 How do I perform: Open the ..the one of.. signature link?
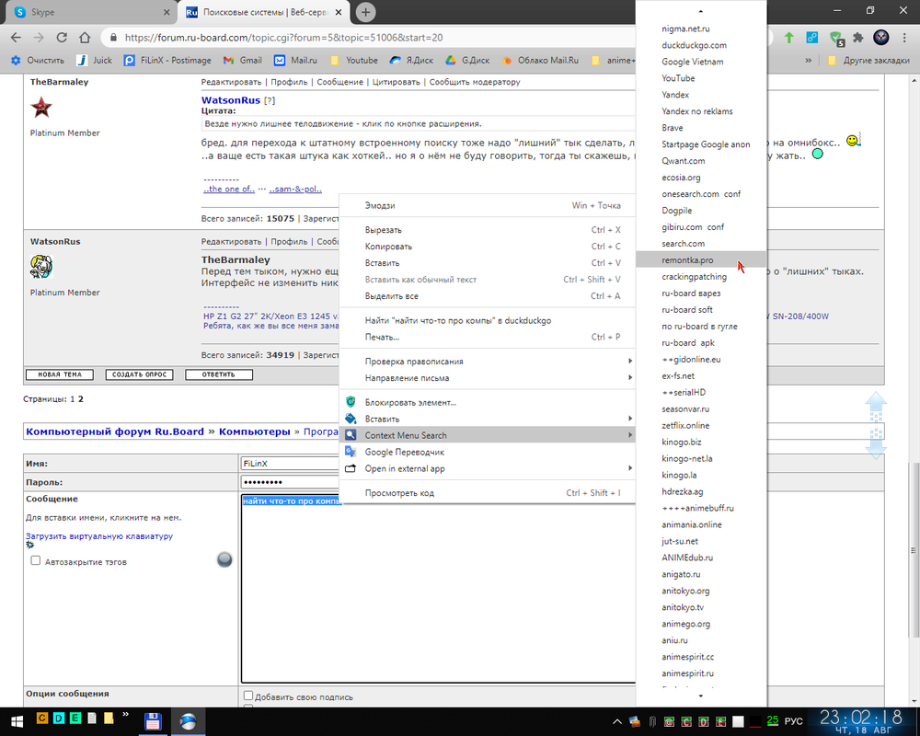tap(229, 189)
